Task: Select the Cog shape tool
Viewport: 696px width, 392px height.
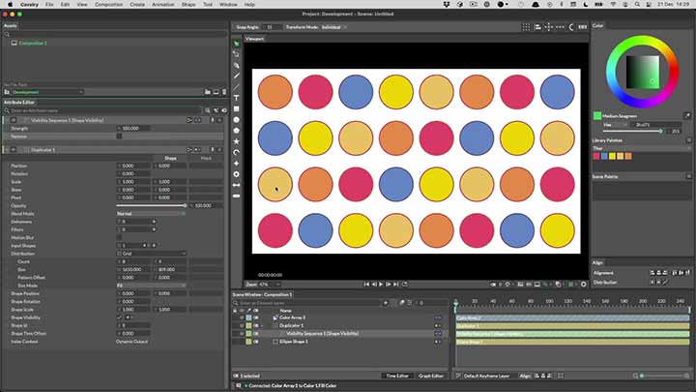Action: (x=236, y=174)
